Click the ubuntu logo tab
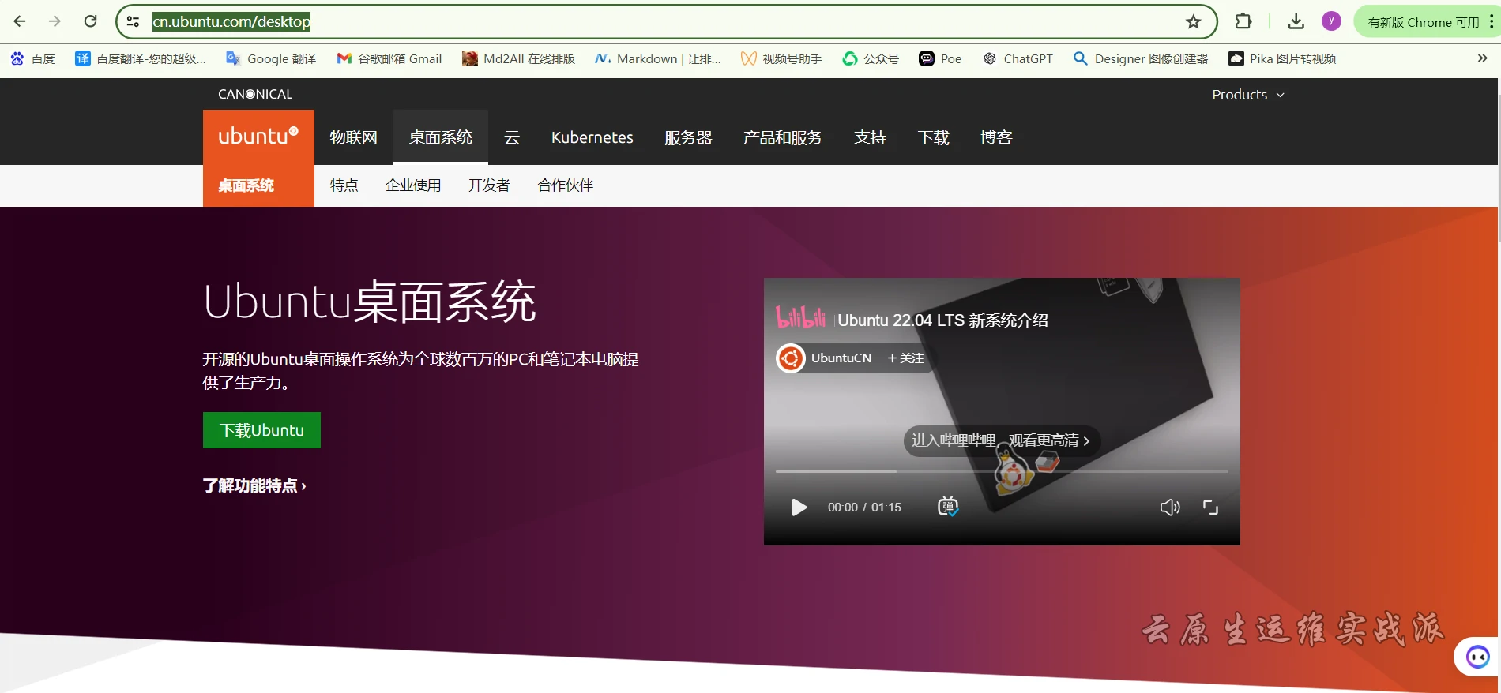Screen dimensions: 1501x693 pos(258,137)
